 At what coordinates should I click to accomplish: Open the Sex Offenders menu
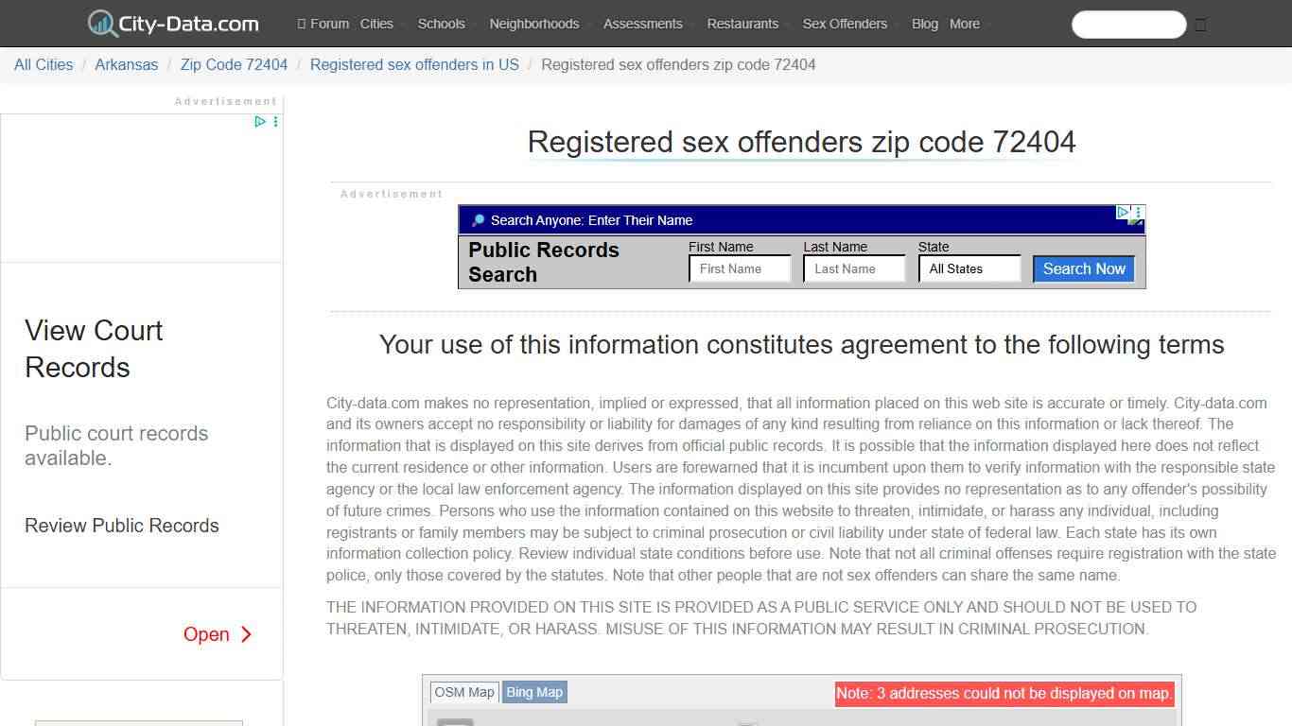pos(844,24)
